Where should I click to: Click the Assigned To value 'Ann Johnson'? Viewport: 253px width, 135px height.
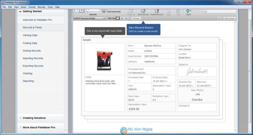coord(185,49)
